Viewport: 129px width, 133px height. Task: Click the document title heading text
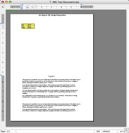coord(52,15)
